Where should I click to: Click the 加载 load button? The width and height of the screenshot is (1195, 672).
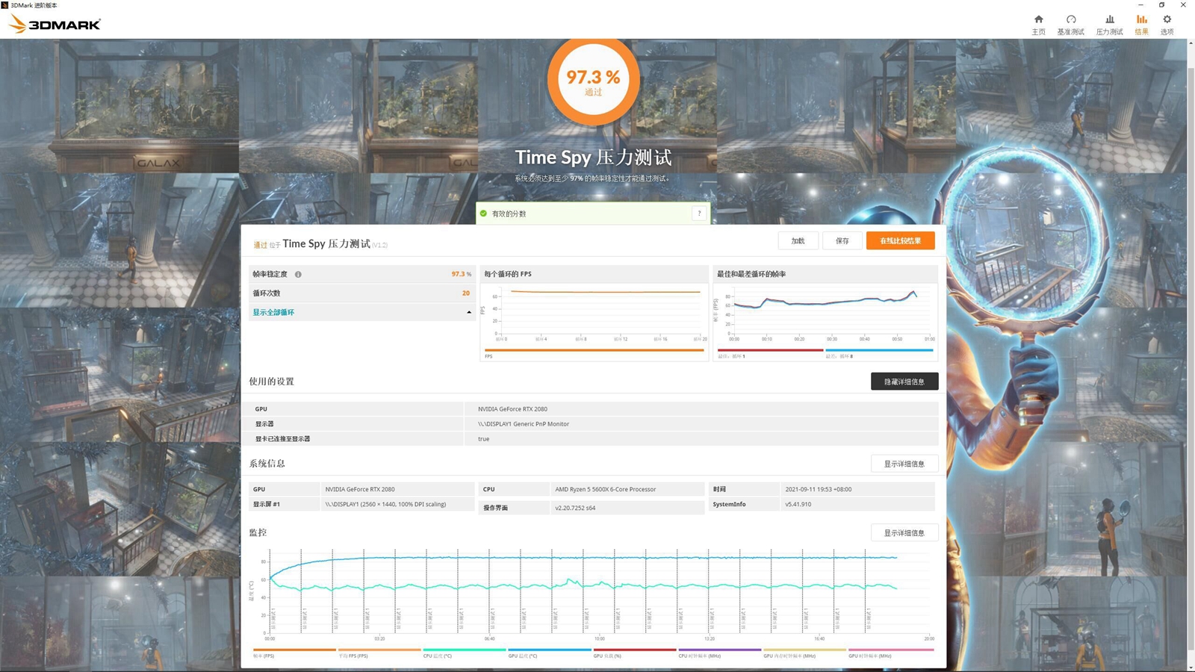(x=798, y=241)
